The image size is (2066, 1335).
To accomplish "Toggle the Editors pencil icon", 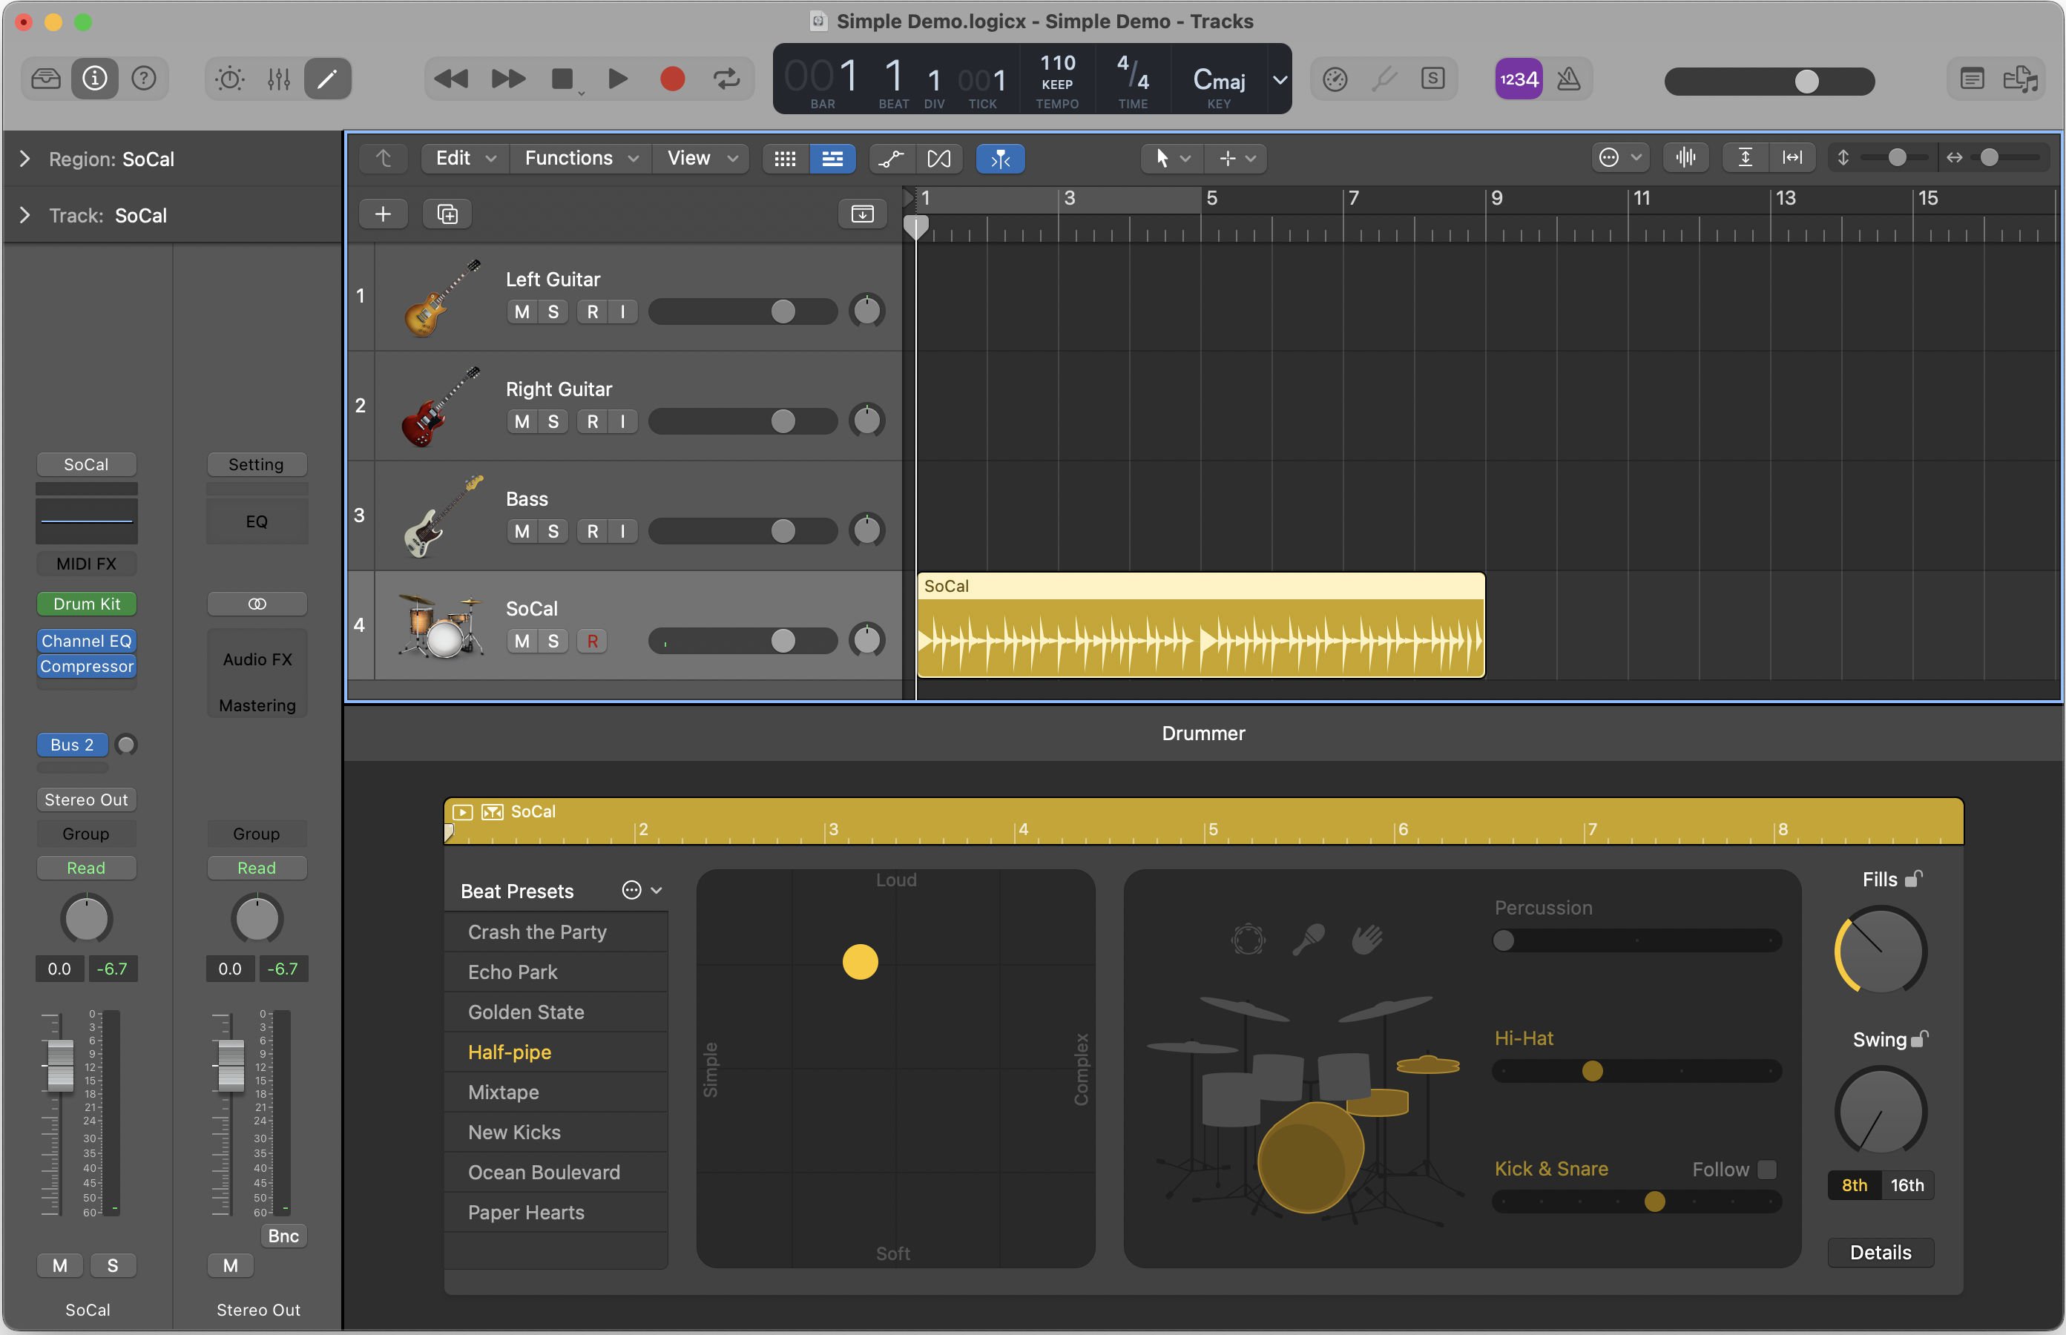I will (x=328, y=79).
